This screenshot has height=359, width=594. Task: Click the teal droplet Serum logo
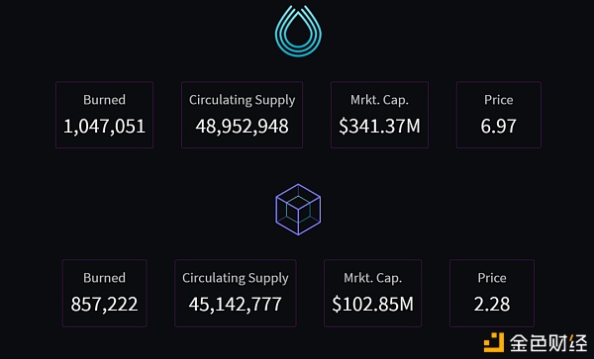coord(298,31)
